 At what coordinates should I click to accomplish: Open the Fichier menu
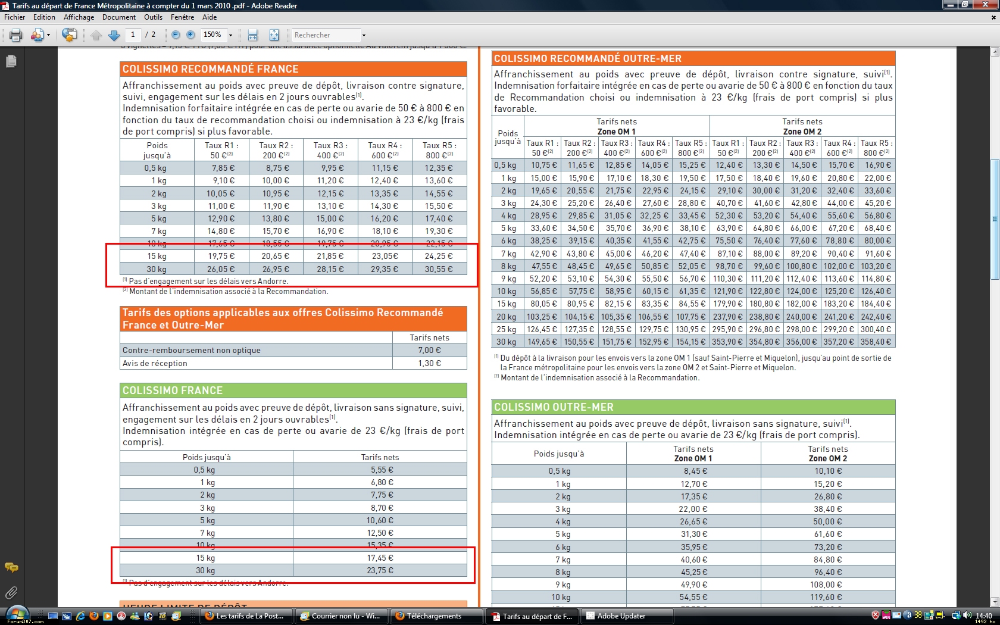tap(15, 17)
